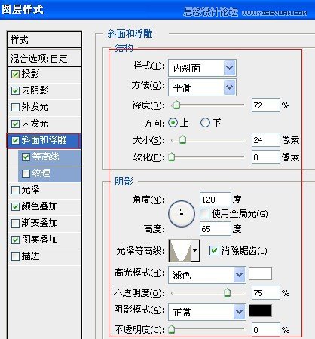This screenshot has height=339, width=315.
Task: Click the 深度 depth value field showing 72
Action: point(266,105)
